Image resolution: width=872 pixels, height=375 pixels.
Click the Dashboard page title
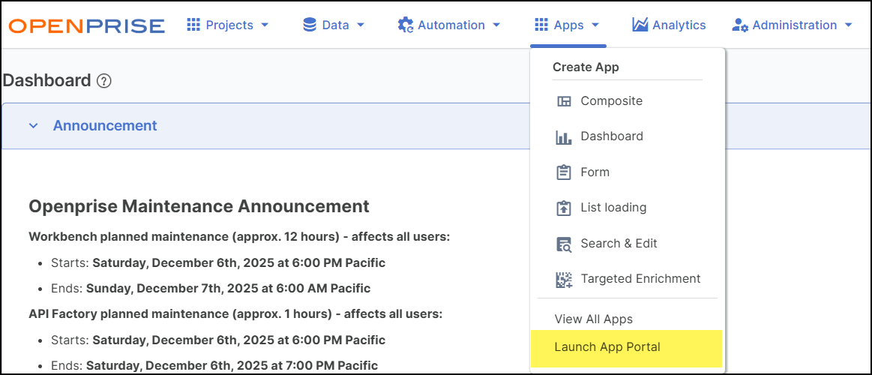click(x=46, y=81)
